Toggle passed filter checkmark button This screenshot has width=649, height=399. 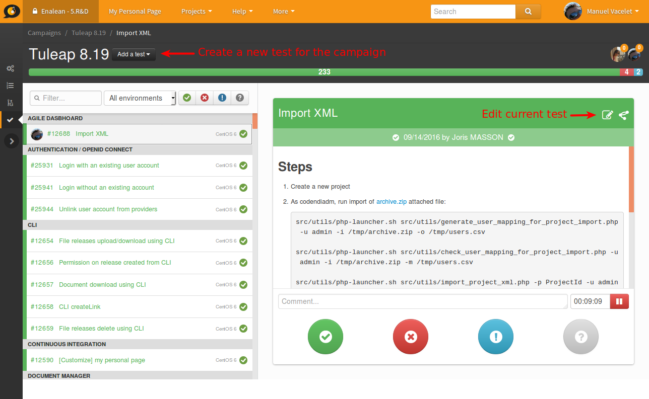tap(187, 98)
